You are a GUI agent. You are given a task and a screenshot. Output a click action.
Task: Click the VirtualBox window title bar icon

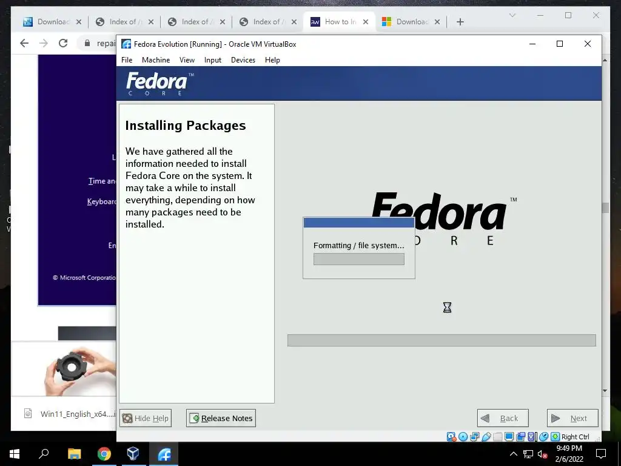[126, 44]
